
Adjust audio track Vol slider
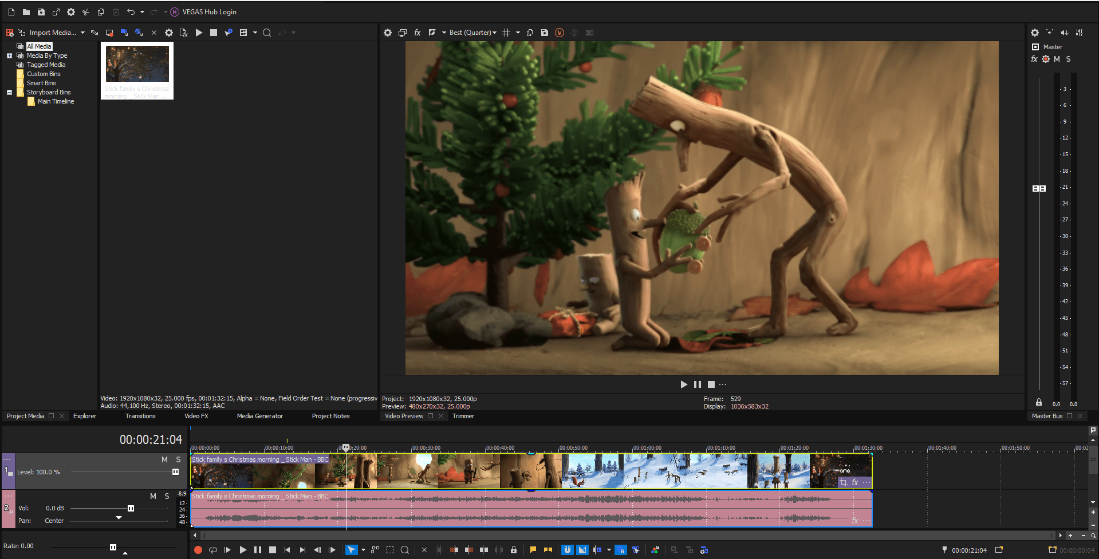pyautogui.click(x=131, y=508)
